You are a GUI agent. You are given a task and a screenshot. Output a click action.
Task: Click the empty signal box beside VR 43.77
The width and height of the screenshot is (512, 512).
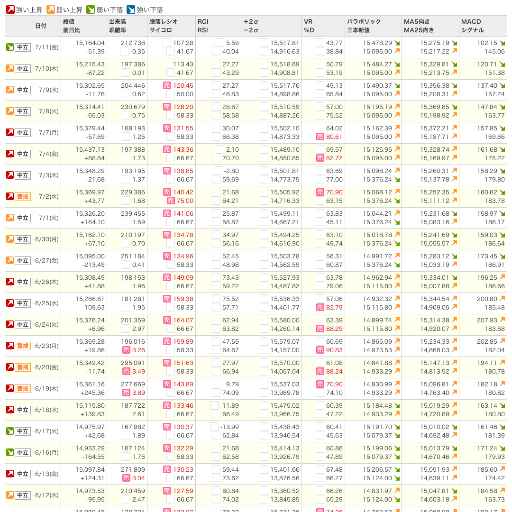(x=320, y=43)
